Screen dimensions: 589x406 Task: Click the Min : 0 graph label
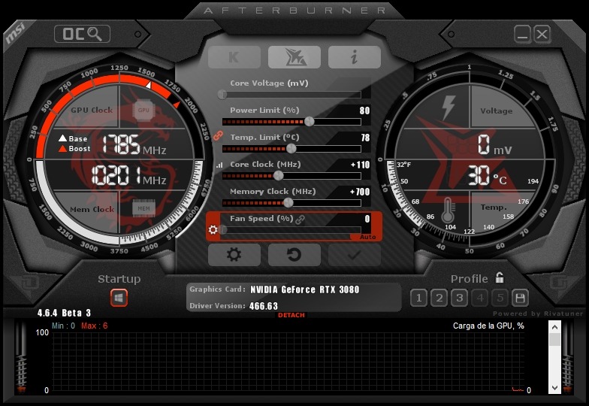point(63,326)
